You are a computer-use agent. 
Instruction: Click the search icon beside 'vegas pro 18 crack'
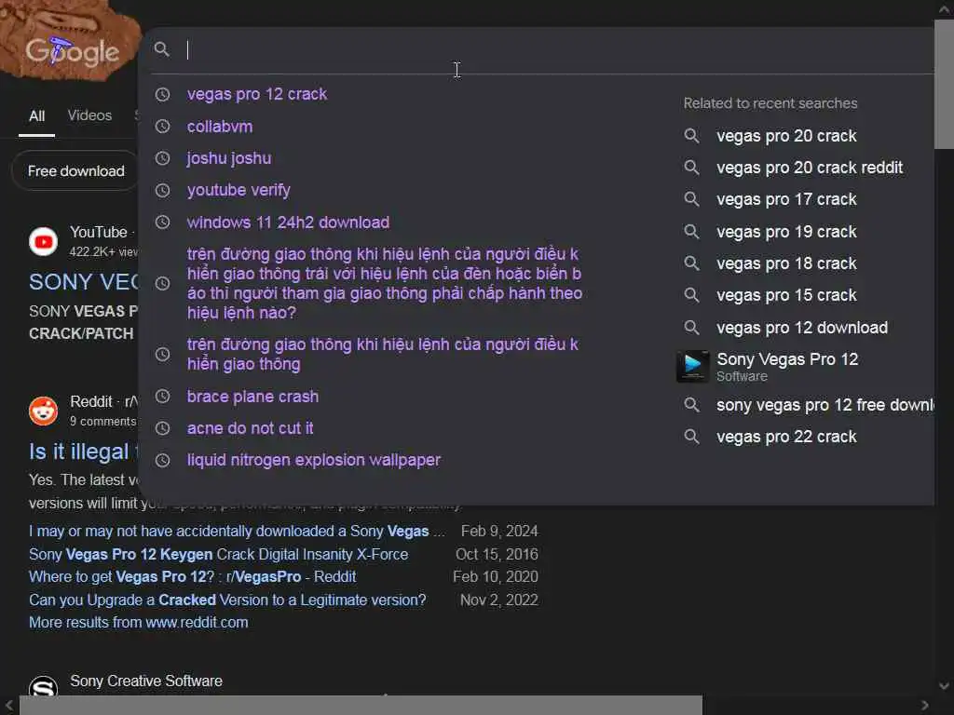(692, 263)
